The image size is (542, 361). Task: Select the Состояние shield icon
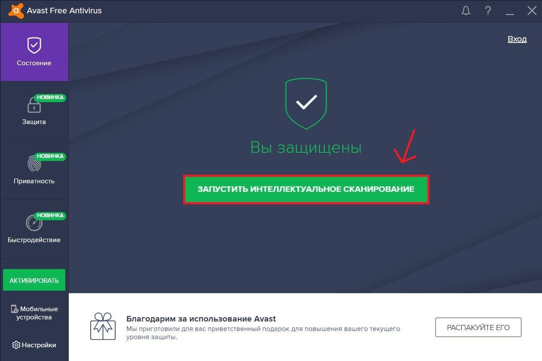(34, 45)
